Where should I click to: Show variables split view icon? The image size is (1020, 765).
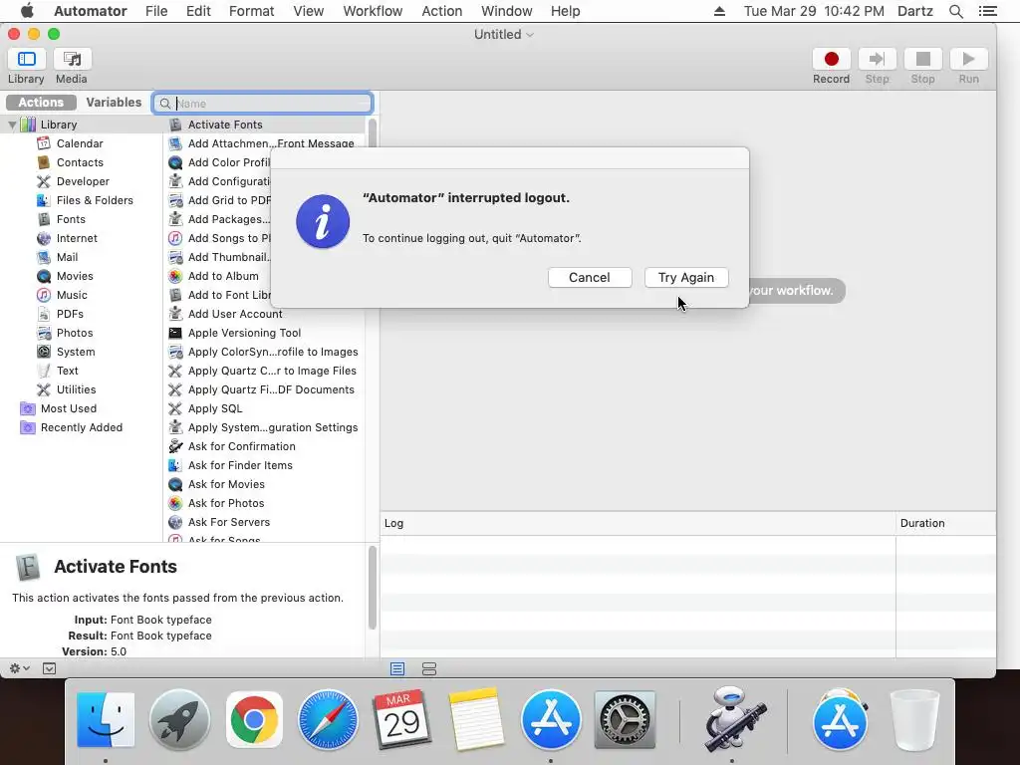(x=429, y=668)
